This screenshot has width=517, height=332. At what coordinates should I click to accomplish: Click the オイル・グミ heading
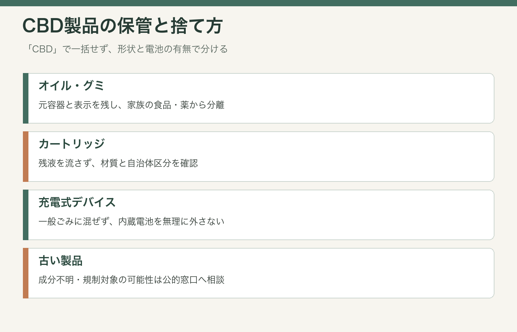tap(72, 86)
